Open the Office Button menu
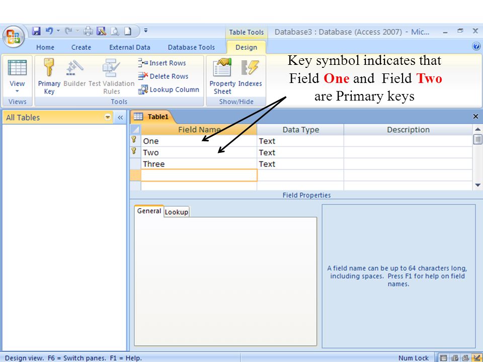 13,37
